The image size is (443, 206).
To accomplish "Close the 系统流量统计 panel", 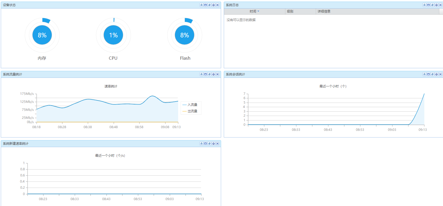I will click(217, 74).
